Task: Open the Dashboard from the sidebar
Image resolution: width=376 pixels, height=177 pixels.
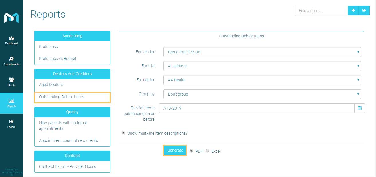Action: click(x=11, y=40)
